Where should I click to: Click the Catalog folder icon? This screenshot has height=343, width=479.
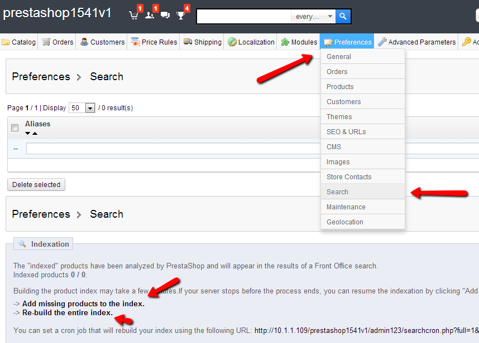point(6,42)
